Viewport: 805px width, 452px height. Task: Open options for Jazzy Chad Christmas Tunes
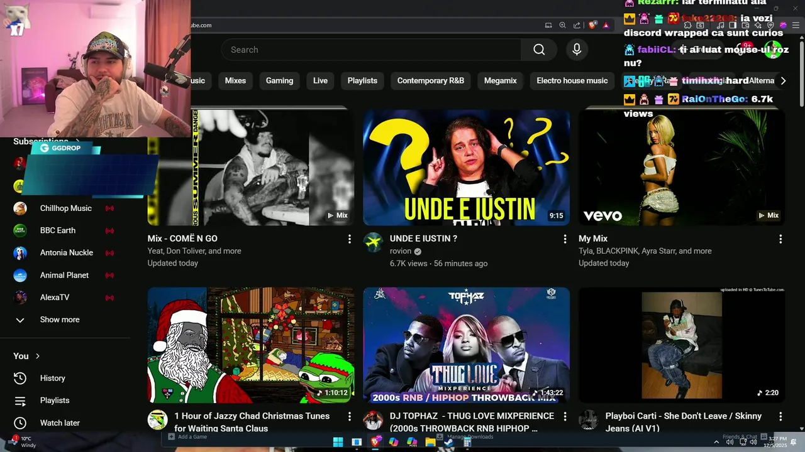point(350,417)
